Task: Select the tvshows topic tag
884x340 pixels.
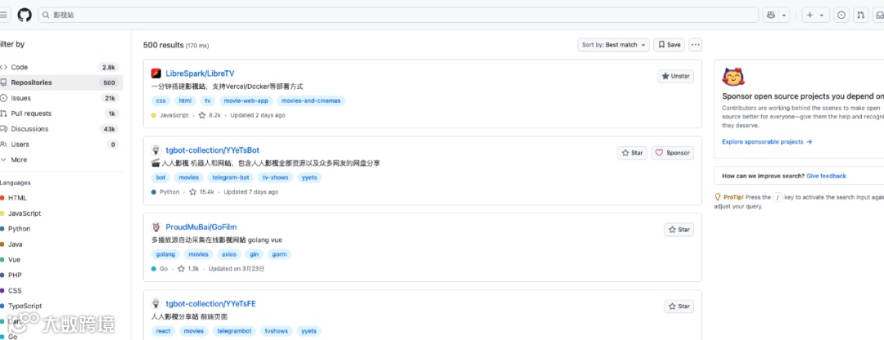Action: coord(277,331)
